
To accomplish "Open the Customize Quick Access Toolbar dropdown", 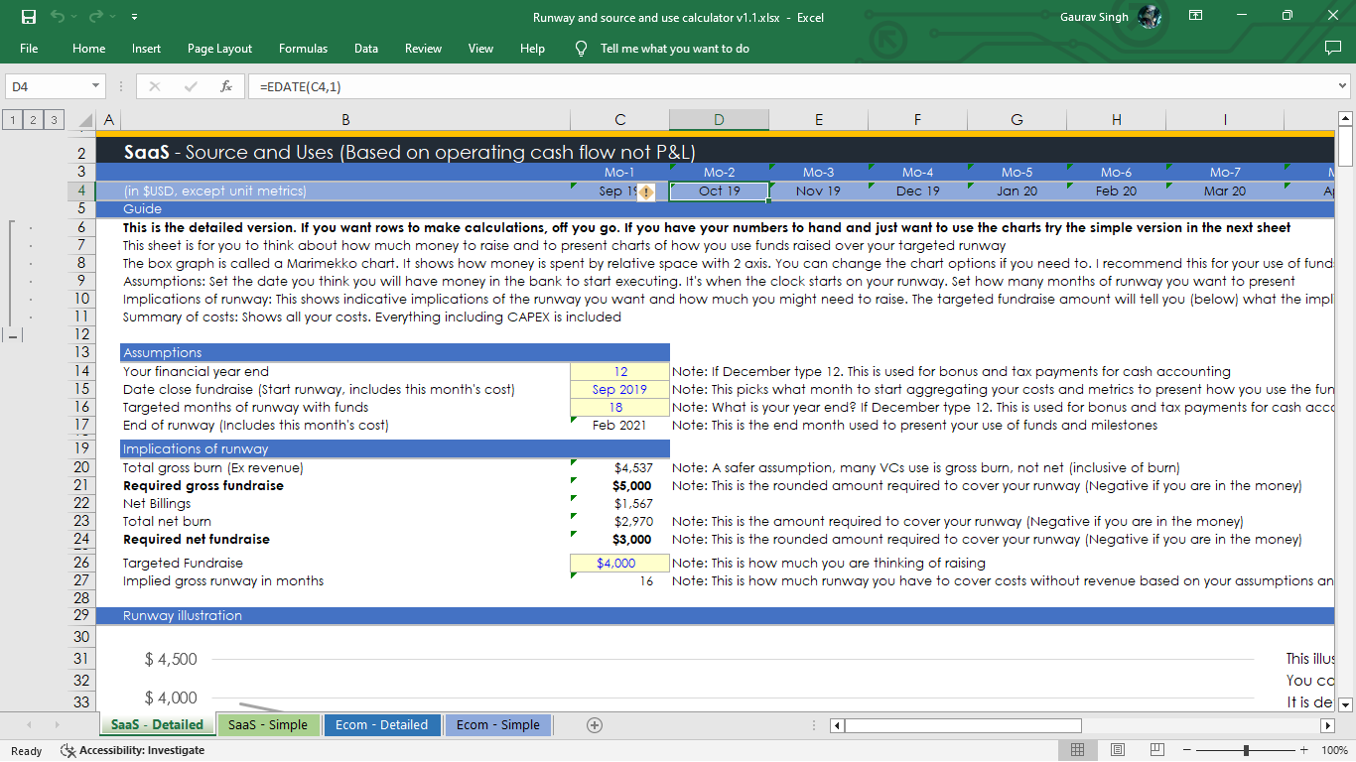I will point(134,17).
